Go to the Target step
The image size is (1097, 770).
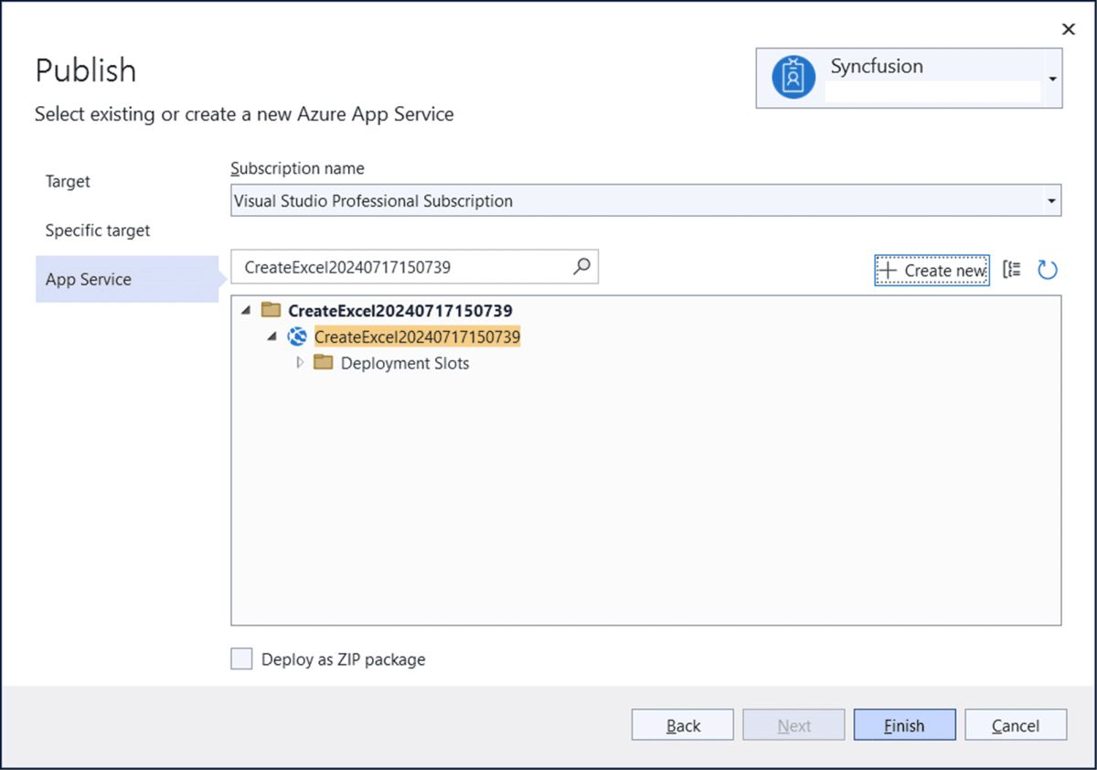pyautogui.click(x=69, y=181)
